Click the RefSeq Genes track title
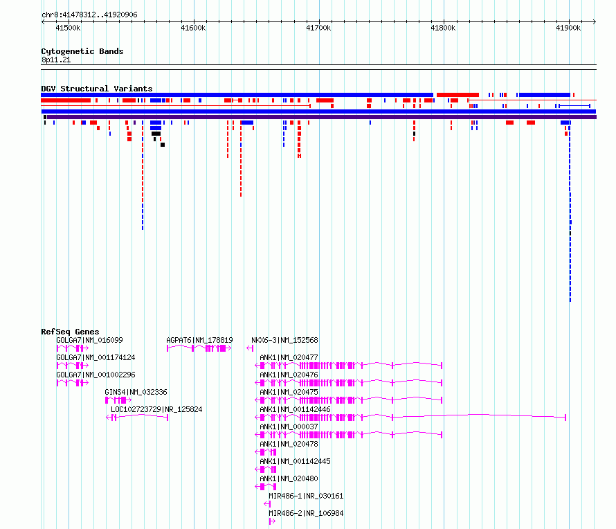Image resolution: width=616 pixels, height=529 pixels. click(x=70, y=331)
